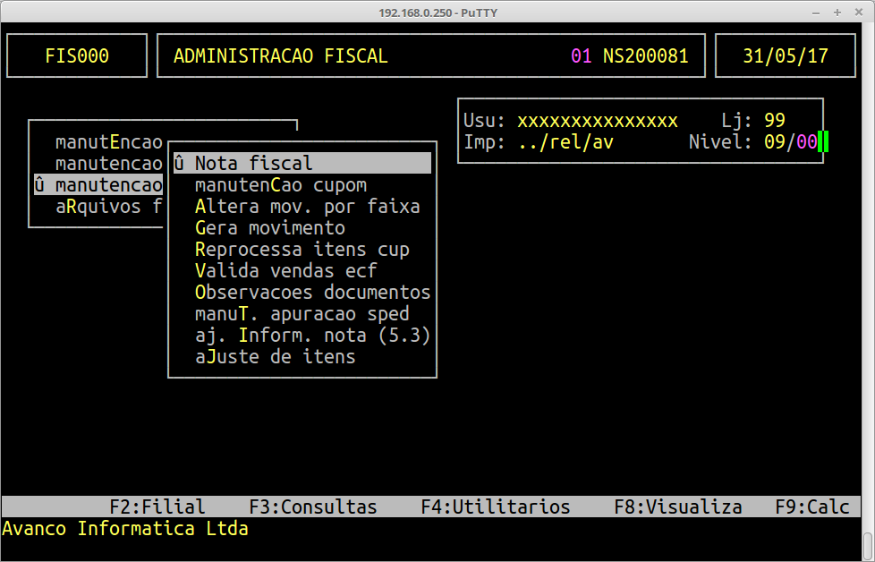Image resolution: width=875 pixels, height=562 pixels.
Task: Click the FIS000 module code box
Action: coord(77,56)
